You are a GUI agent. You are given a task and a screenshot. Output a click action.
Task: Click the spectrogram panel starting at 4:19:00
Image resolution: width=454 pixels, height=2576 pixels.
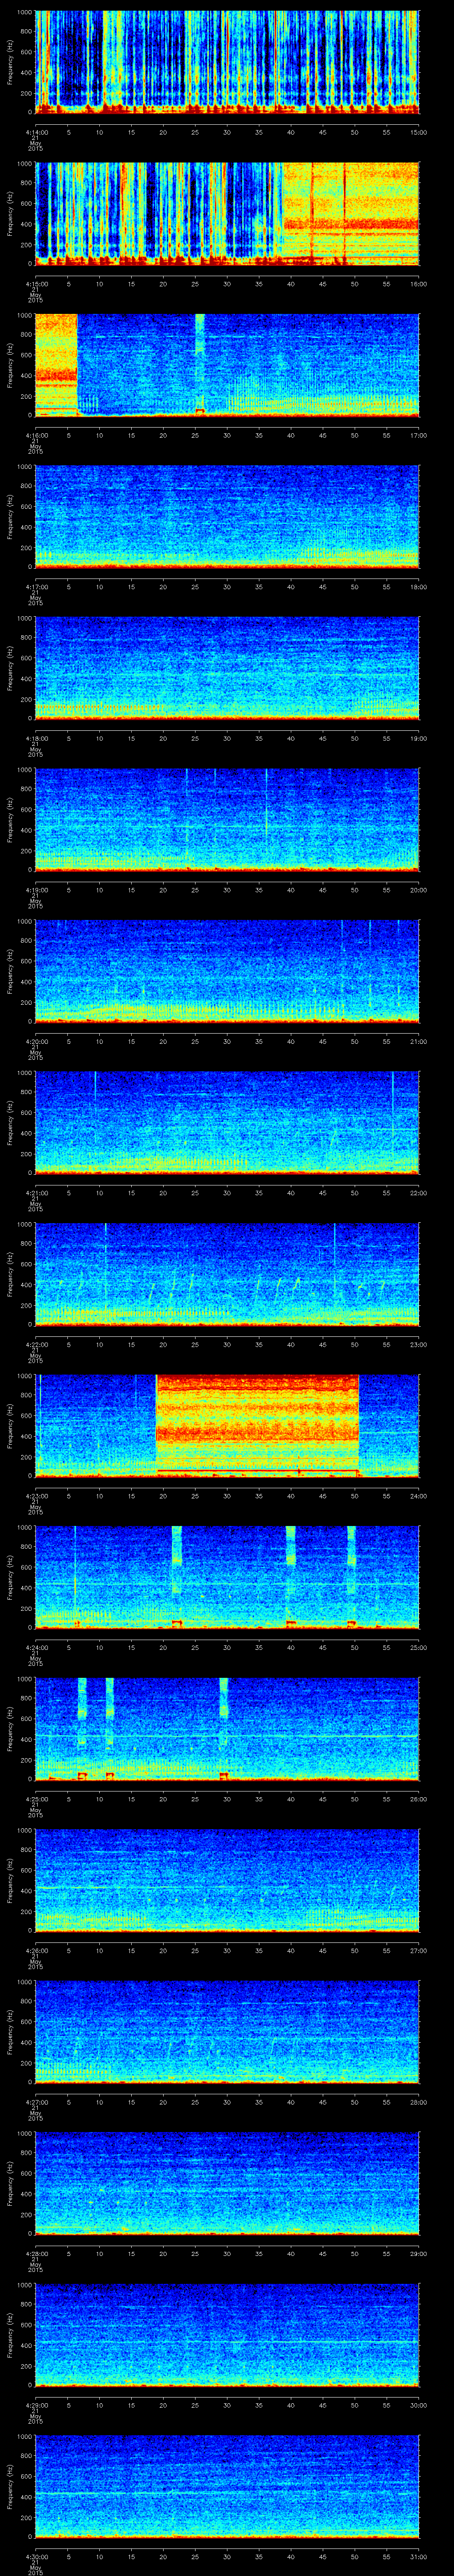coord(227,819)
